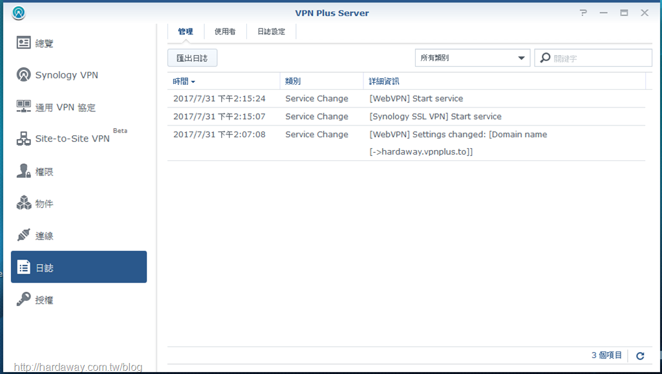The height and width of the screenshot is (374, 662).
Task: Open the Site-to-Site VPN icon
Action: tap(24, 138)
